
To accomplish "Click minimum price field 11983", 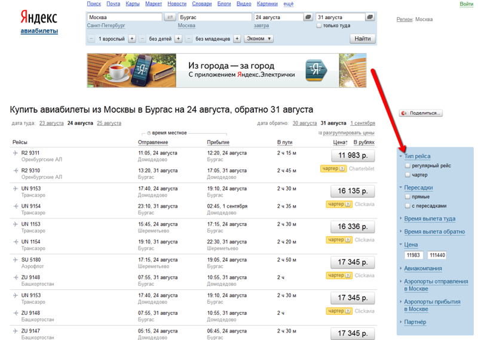I will pyautogui.click(x=413, y=255).
